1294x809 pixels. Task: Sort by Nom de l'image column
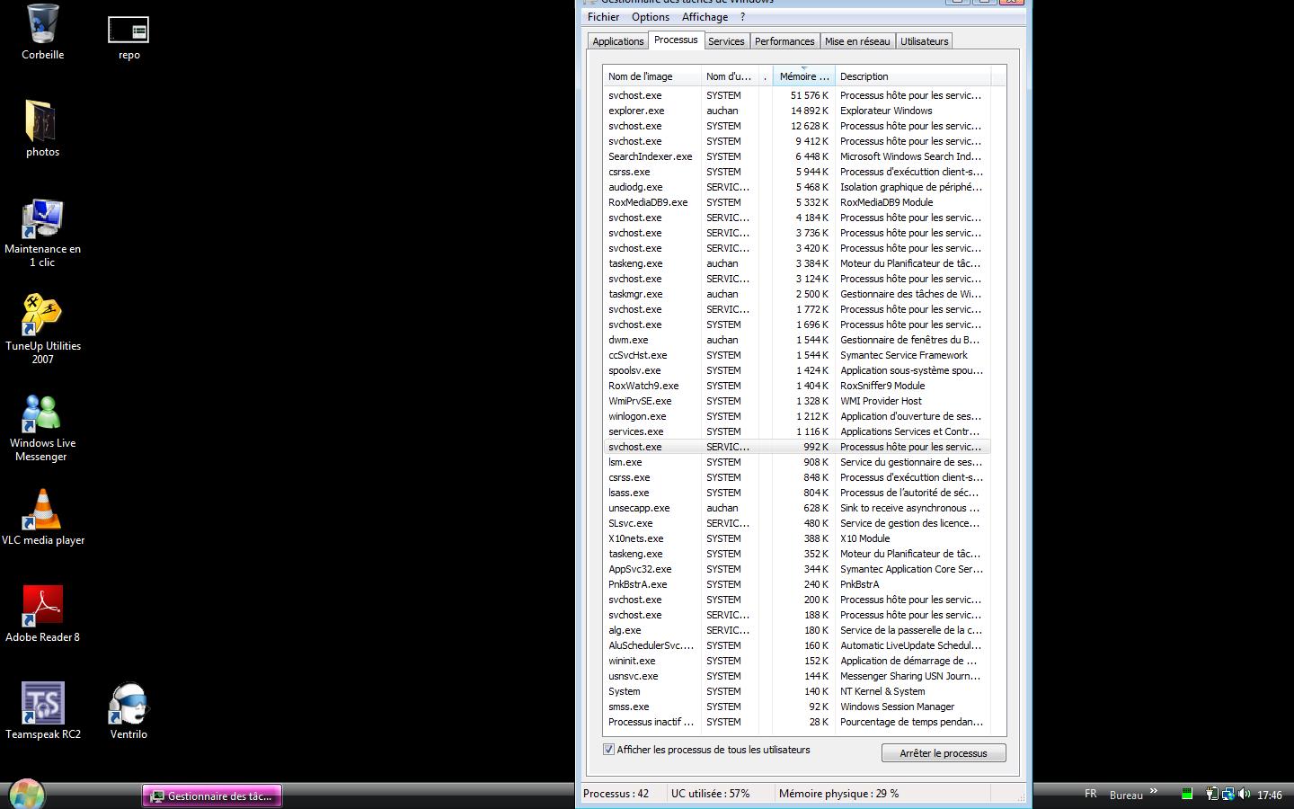[x=651, y=76]
